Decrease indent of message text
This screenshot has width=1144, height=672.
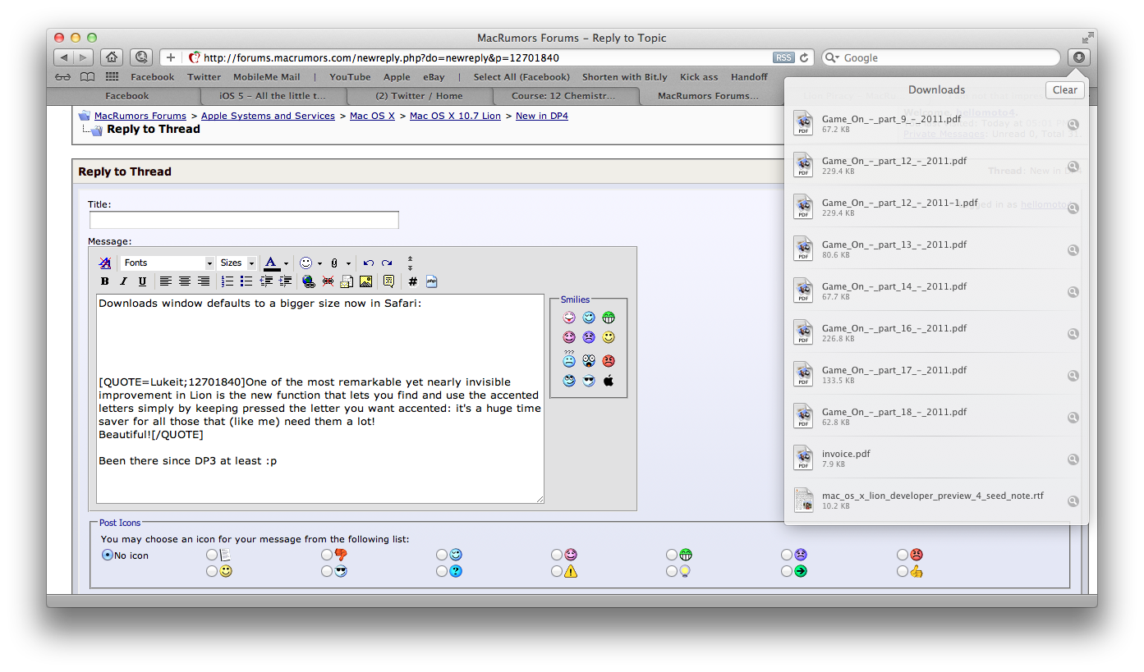coord(266,281)
